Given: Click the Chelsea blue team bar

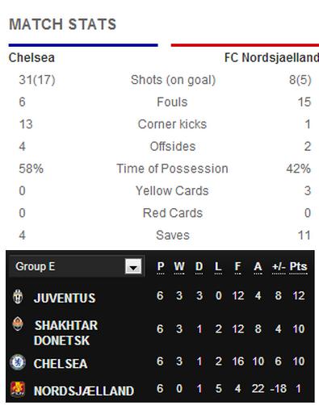Looking at the screenshot, I should point(83,45).
